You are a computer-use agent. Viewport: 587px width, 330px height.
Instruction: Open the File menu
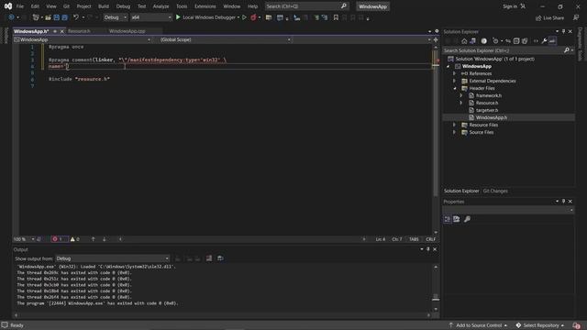point(20,6)
